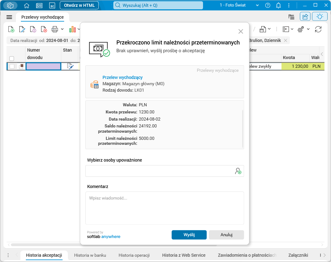Screen dimensions: 331x262
Task: Click the panel layout icon
Action: click(x=286, y=29)
